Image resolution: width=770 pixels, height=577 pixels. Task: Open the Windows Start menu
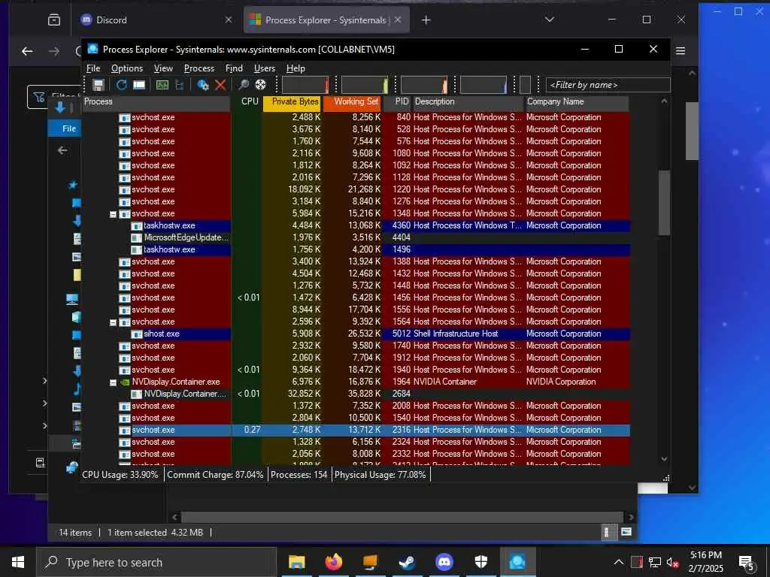click(18, 562)
